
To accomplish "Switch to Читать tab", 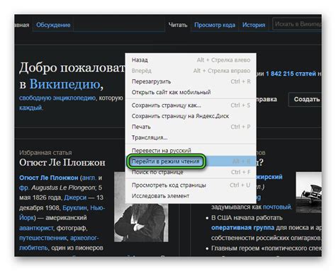I will point(178,25).
